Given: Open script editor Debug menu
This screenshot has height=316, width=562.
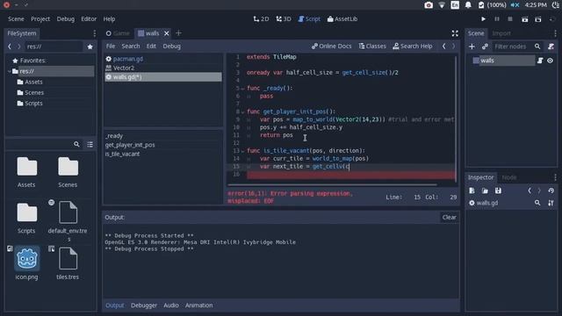Looking at the screenshot, I should click(172, 47).
